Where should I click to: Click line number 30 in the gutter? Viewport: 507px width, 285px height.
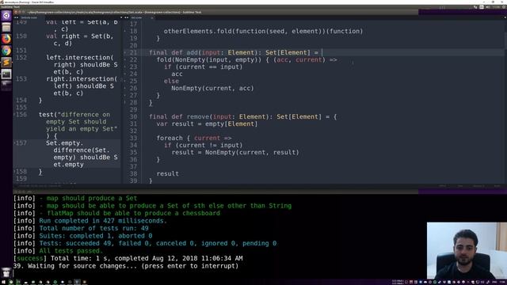(x=133, y=116)
